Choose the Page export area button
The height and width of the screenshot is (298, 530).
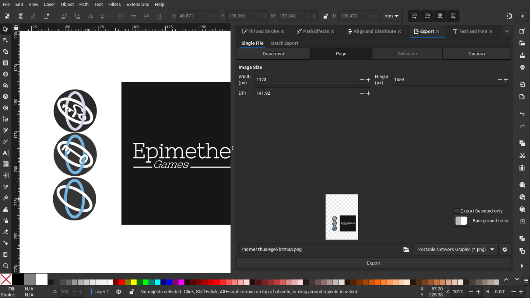click(x=341, y=54)
